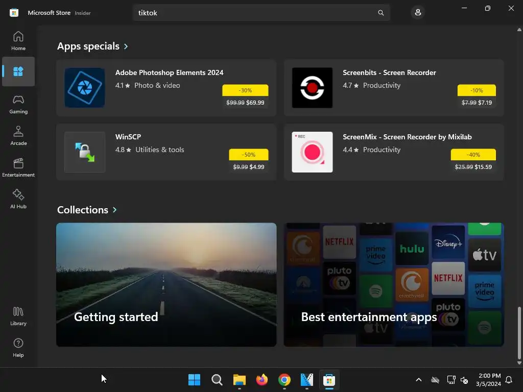Click the network display tray icon

click(451, 380)
